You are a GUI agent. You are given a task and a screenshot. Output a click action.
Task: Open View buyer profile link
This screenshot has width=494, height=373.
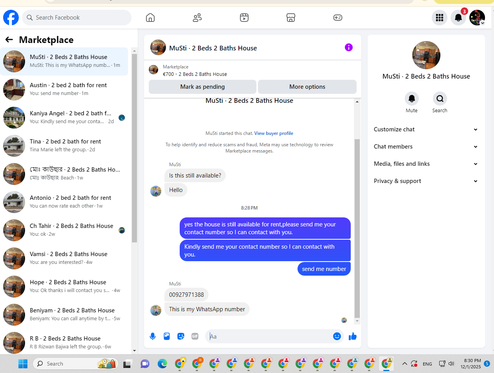274,133
